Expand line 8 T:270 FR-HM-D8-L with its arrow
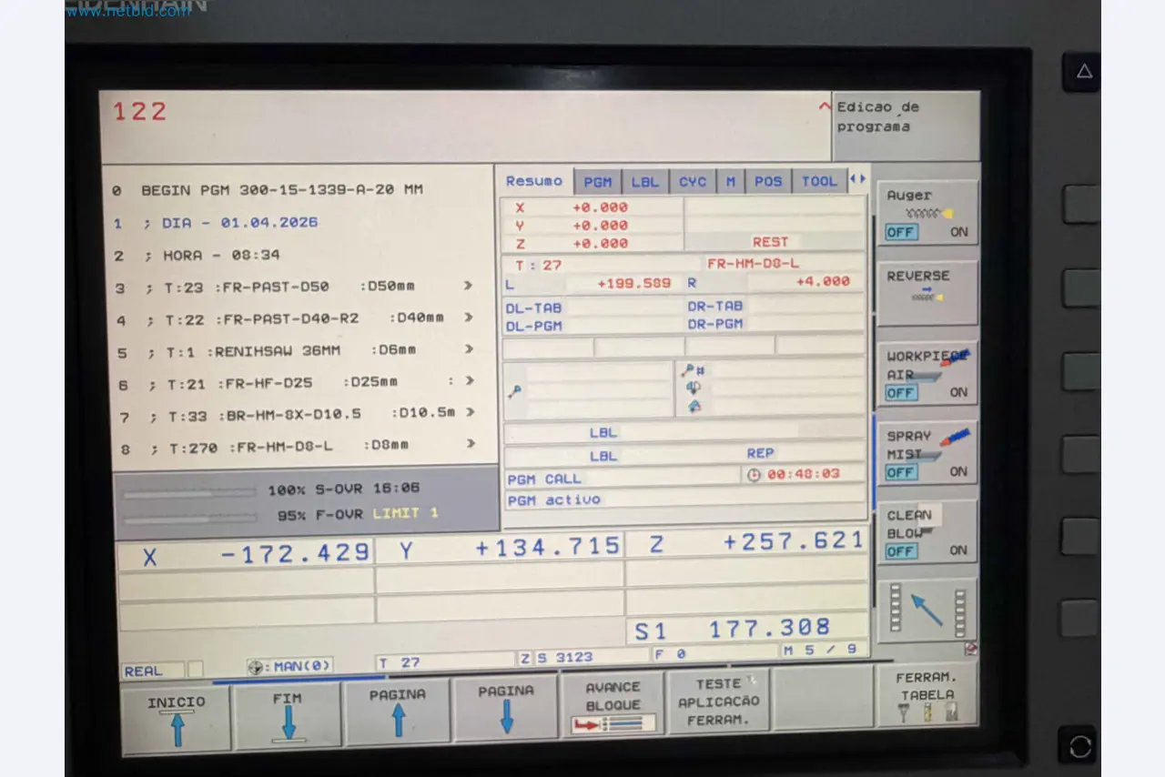 coord(470,444)
